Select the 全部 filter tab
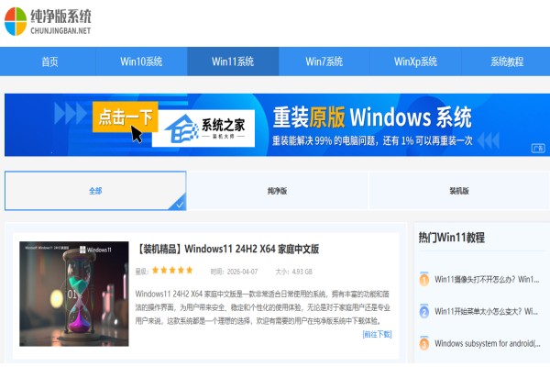Viewport: 550px width, 367px height. [95, 191]
